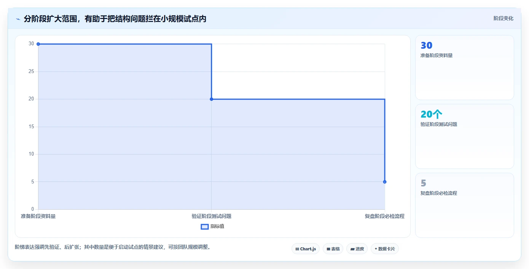The width and height of the screenshot is (529, 269).
Task: Click the 准备阶段资料量 caption in the card
Action: click(436, 55)
